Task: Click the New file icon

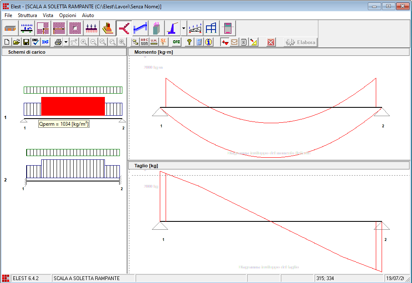Action: (7, 42)
